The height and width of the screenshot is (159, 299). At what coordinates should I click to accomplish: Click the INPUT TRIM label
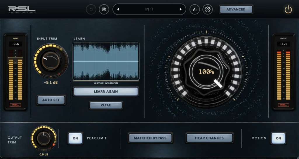pos(47,39)
